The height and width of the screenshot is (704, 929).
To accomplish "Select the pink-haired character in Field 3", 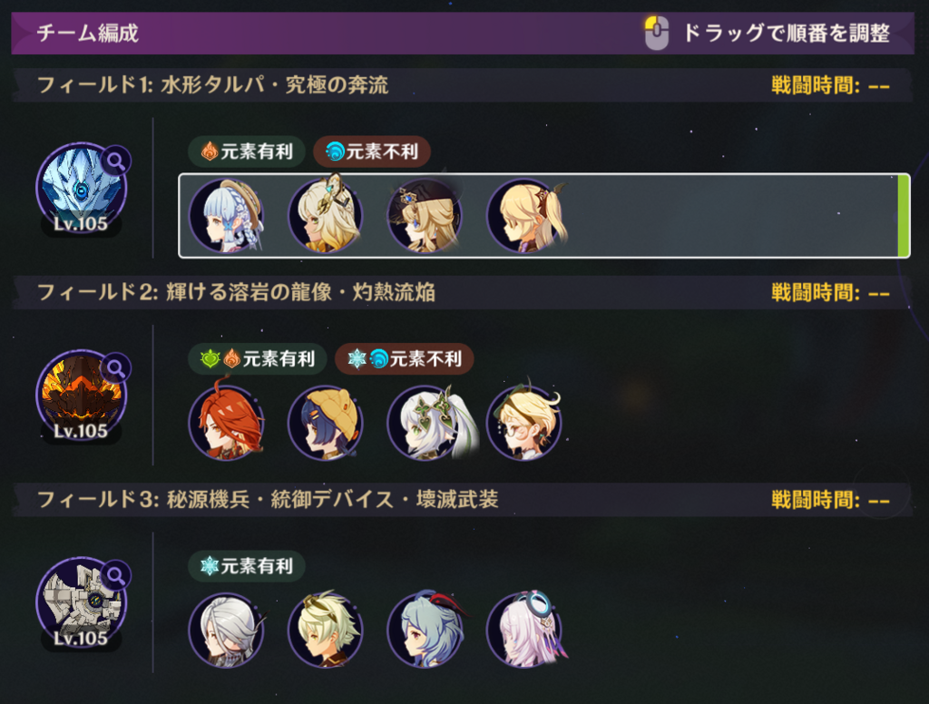I will [x=526, y=630].
